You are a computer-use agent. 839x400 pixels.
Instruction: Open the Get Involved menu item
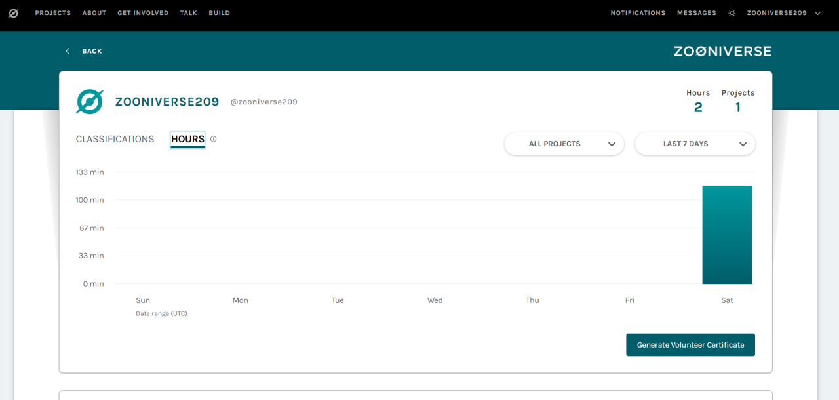[143, 13]
